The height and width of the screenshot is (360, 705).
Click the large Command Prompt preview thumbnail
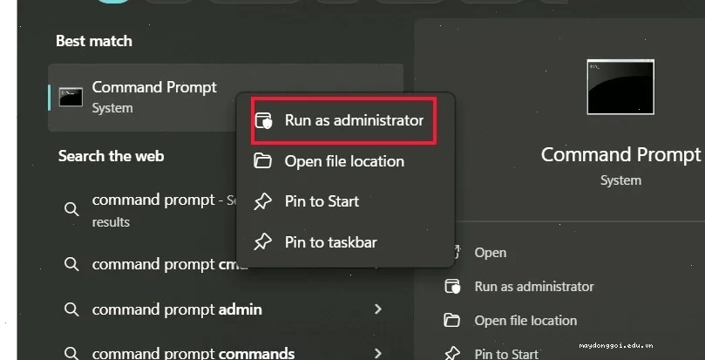[620, 87]
